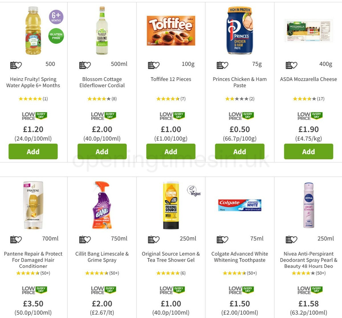Add Toffifee 12 Pieces to the basket

(x=170, y=152)
